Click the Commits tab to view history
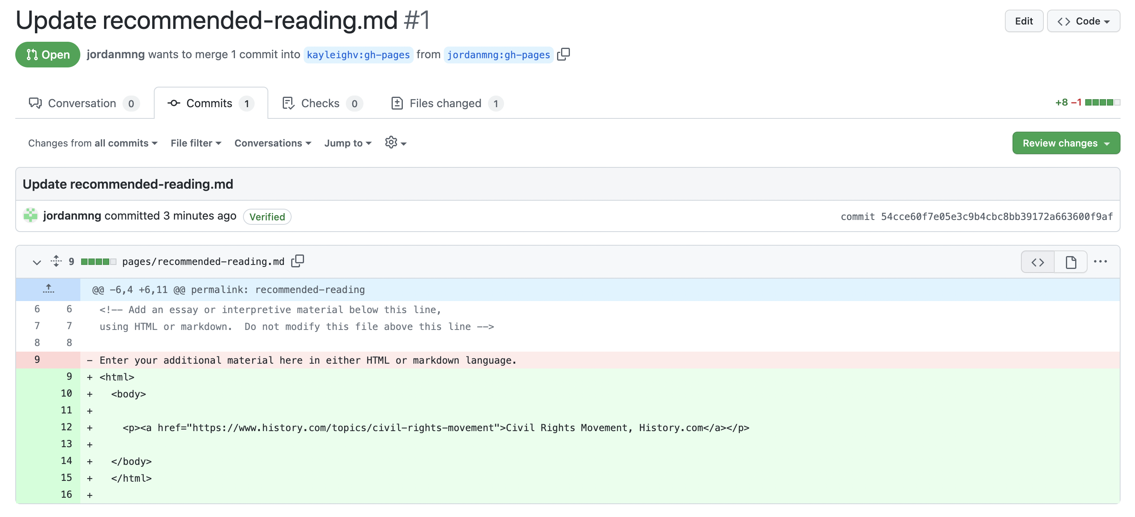 [210, 102]
